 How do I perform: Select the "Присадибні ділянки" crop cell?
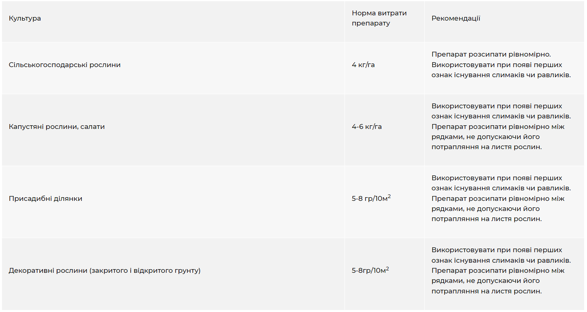tap(45, 198)
